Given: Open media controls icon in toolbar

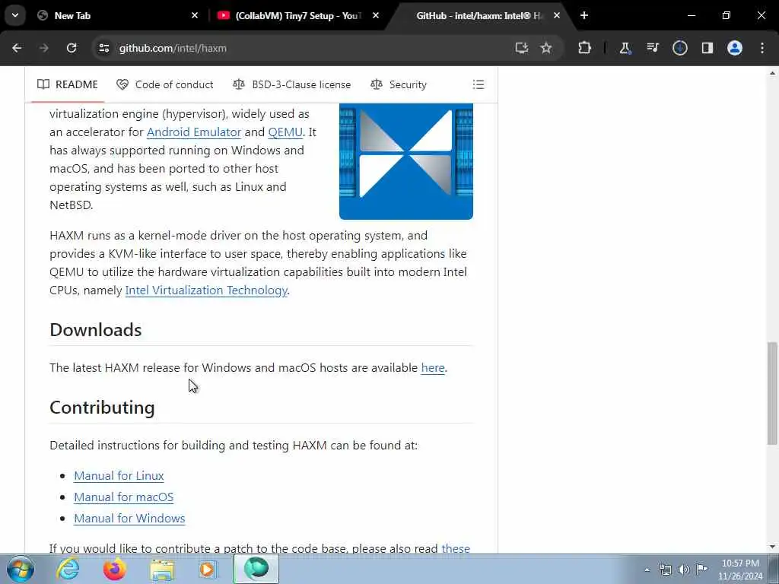Looking at the screenshot, I should pos(652,48).
